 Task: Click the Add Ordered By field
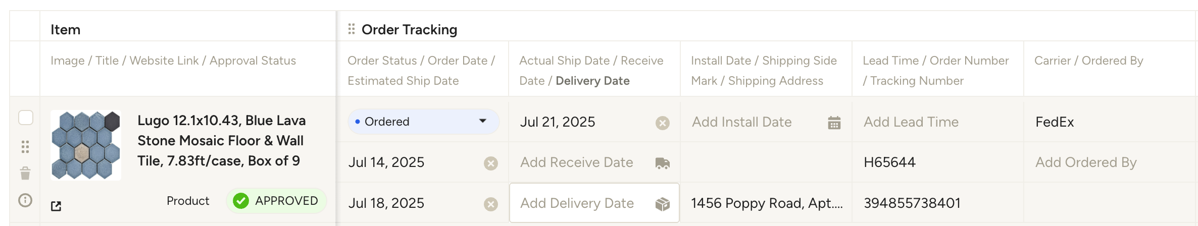[1085, 162]
